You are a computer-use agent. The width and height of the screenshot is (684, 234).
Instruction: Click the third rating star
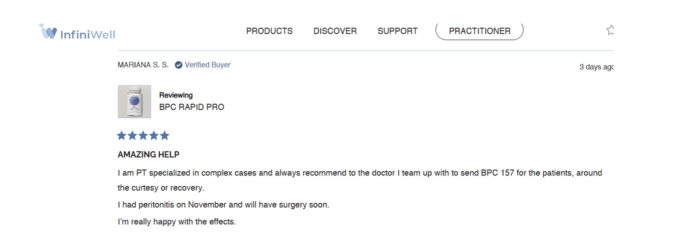pyautogui.click(x=143, y=136)
